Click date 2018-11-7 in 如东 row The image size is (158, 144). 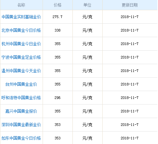pyautogui.click(x=129, y=138)
